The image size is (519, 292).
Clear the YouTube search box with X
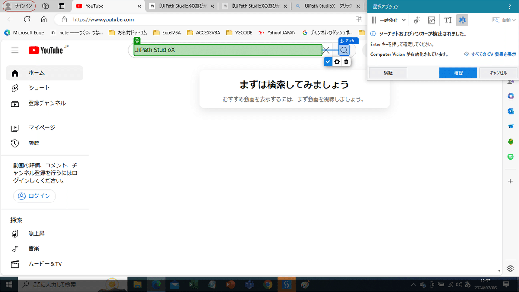326,50
